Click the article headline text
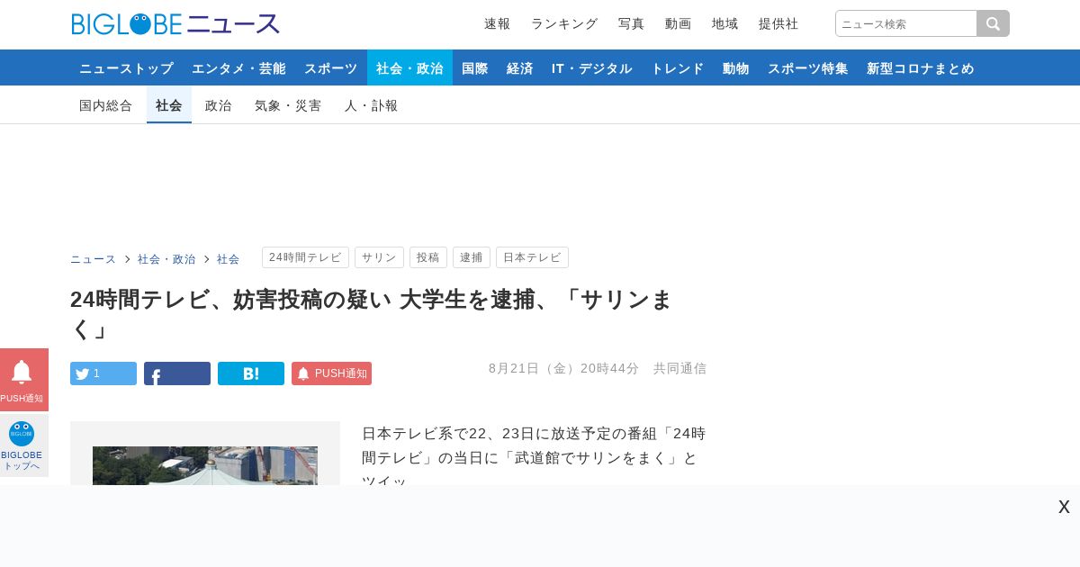 pyautogui.click(x=371, y=314)
